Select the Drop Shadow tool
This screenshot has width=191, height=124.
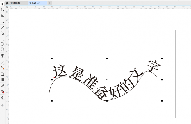(x=2, y=74)
